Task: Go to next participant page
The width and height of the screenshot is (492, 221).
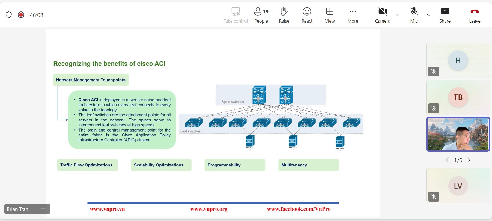Action: (x=469, y=160)
